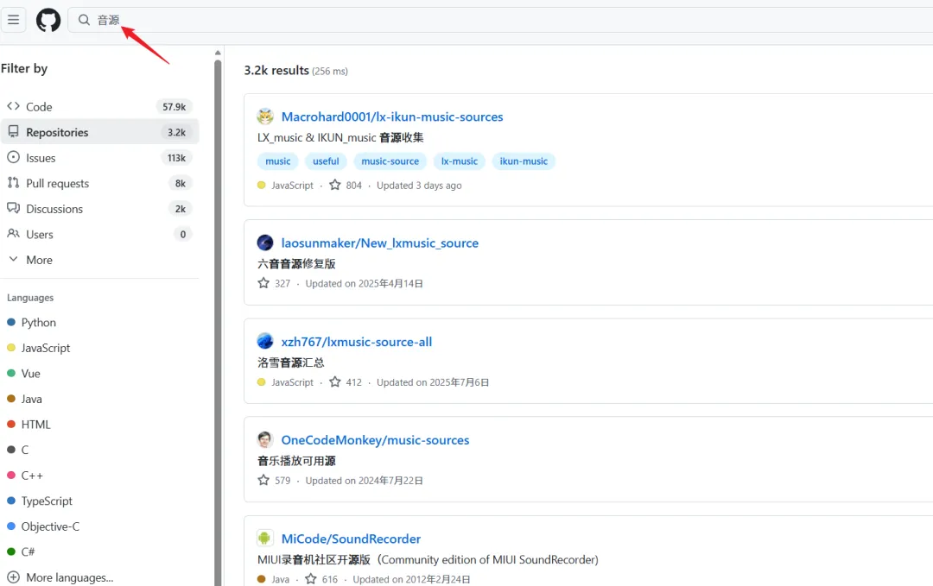Screen dimensions: 933x586
Task: Filter by C language
Action: (25, 451)
